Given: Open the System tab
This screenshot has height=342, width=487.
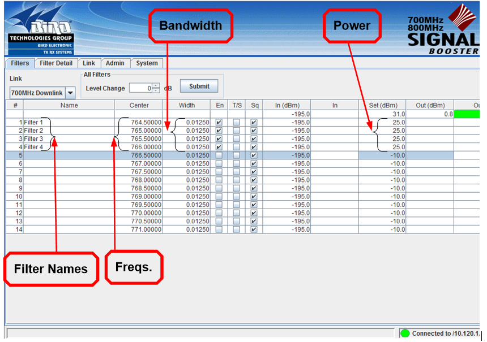Looking at the screenshot, I should (147, 63).
